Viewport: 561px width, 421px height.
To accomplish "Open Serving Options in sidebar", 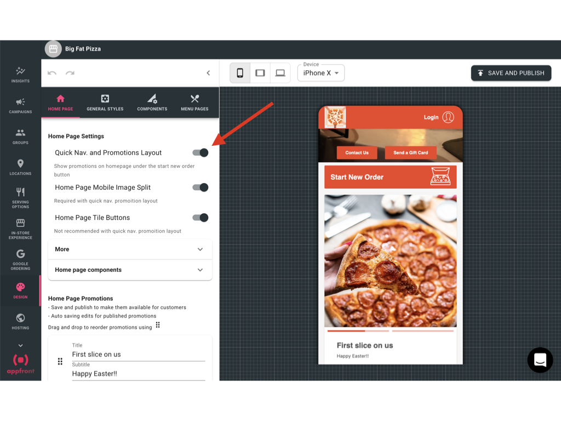I will point(20,198).
